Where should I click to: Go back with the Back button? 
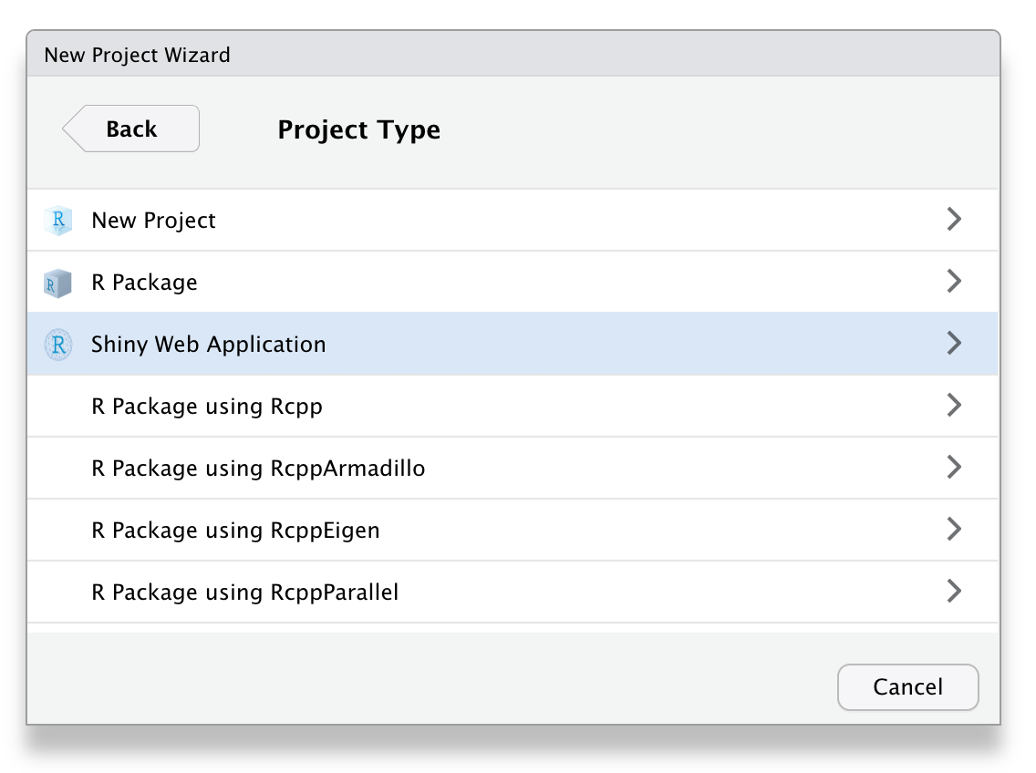pos(131,129)
